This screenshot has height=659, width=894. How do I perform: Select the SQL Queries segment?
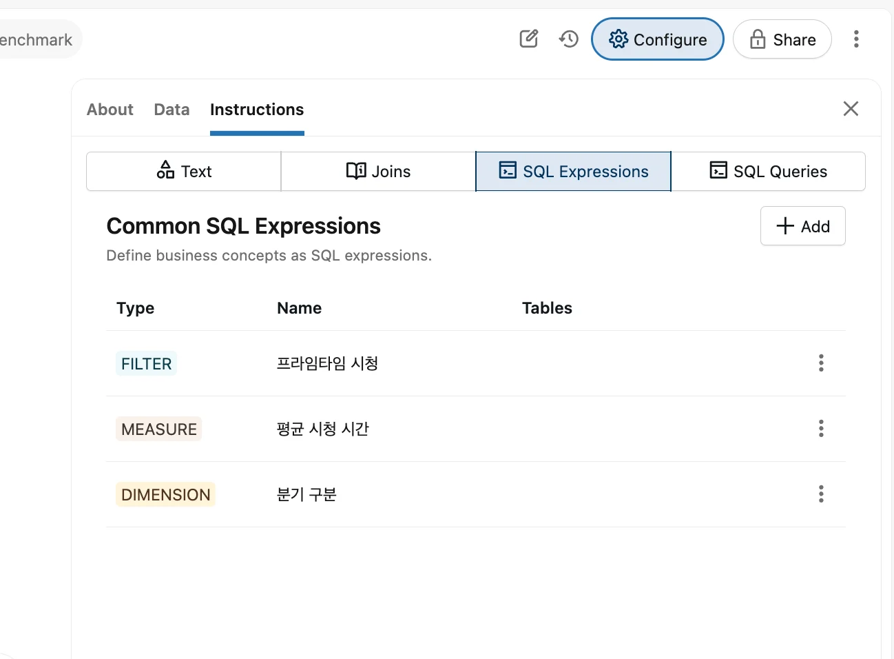(x=768, y=171)
